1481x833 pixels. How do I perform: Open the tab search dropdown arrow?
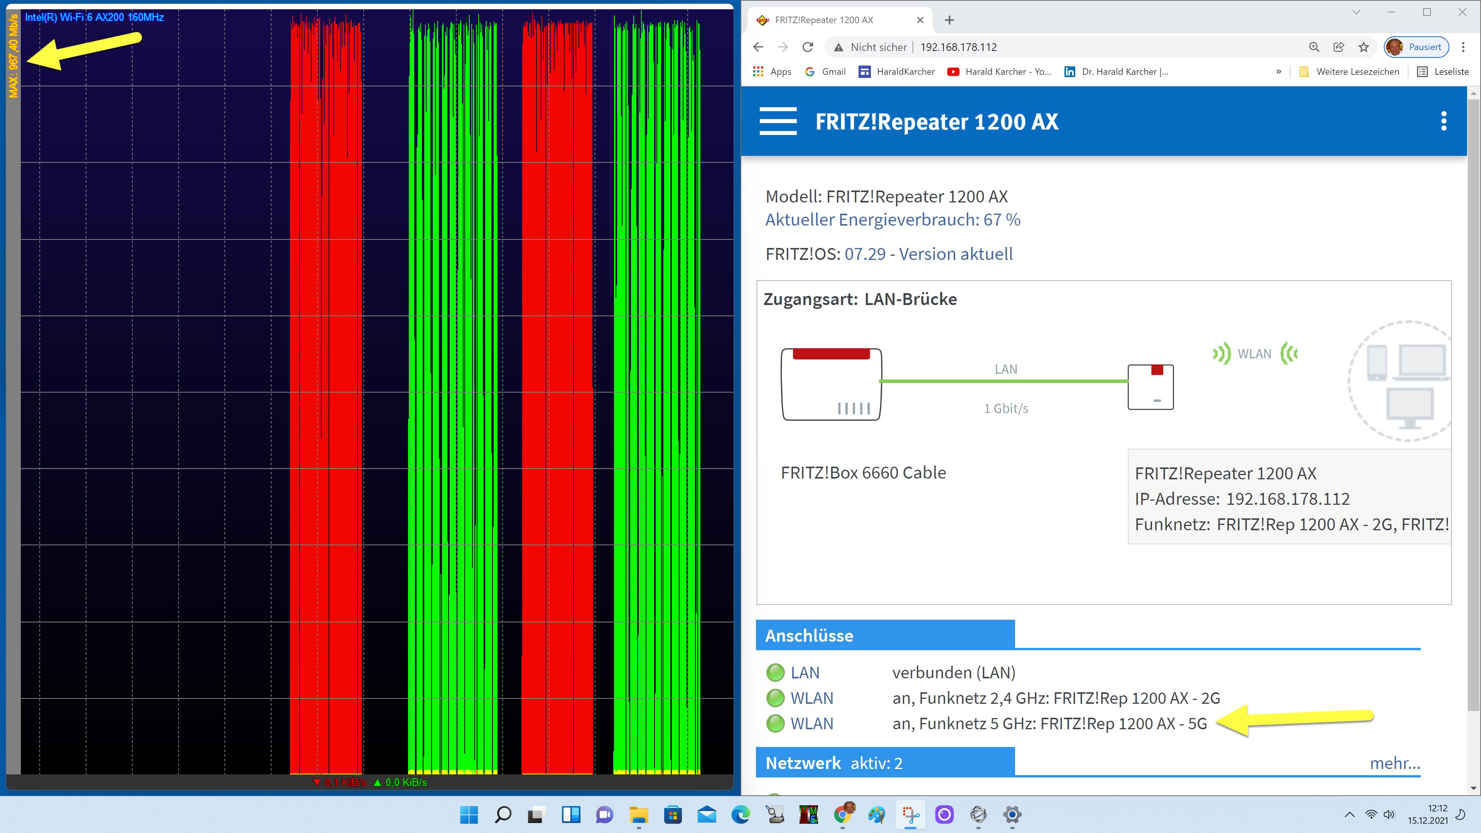(x=1356, y=12)
